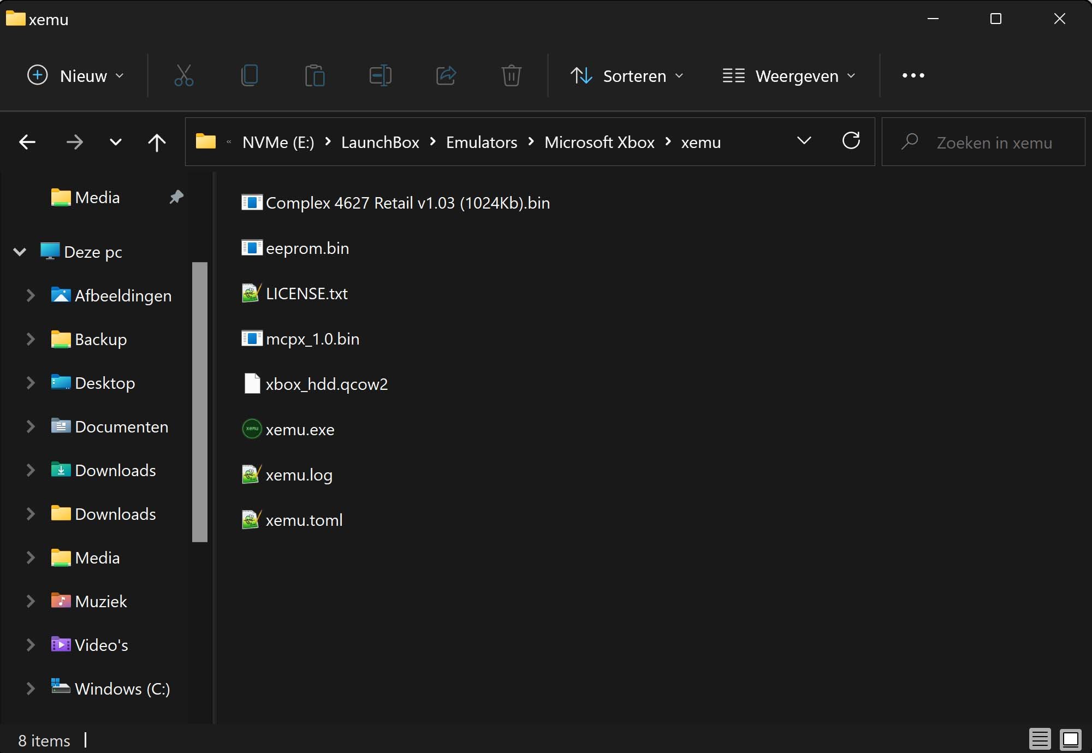Open the Sorteren dropdown
The image size is (1092, 753).
click(627, 75)
